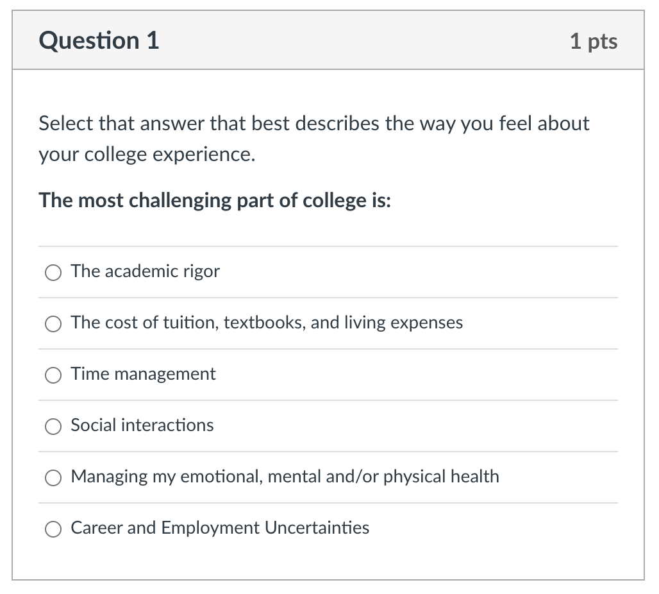Click the row containing academic rigor
The height and width of the screenshot is (594, 659).
[328, 271]
